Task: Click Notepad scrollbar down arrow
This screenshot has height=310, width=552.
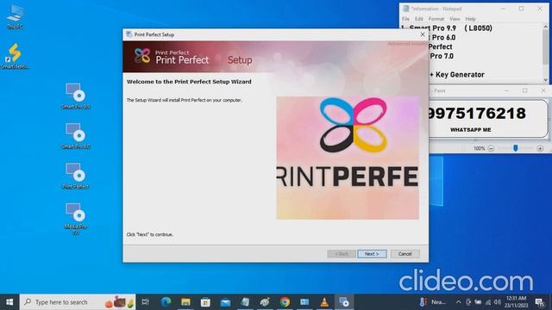Action: click(546, 80)
